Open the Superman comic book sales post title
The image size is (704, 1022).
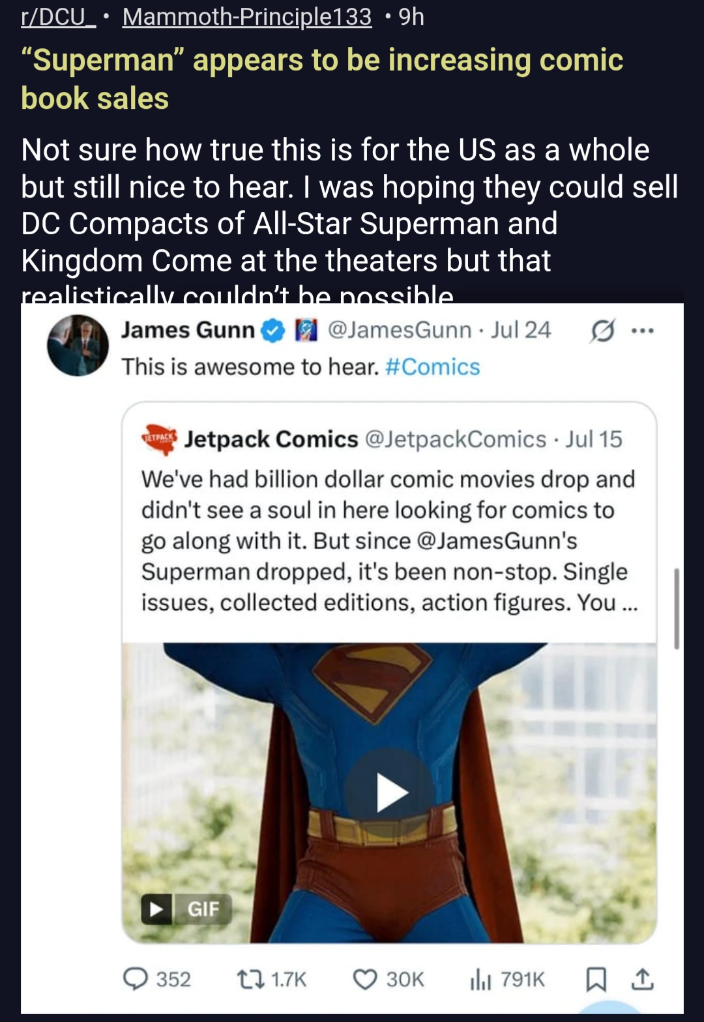click(322, 79)
